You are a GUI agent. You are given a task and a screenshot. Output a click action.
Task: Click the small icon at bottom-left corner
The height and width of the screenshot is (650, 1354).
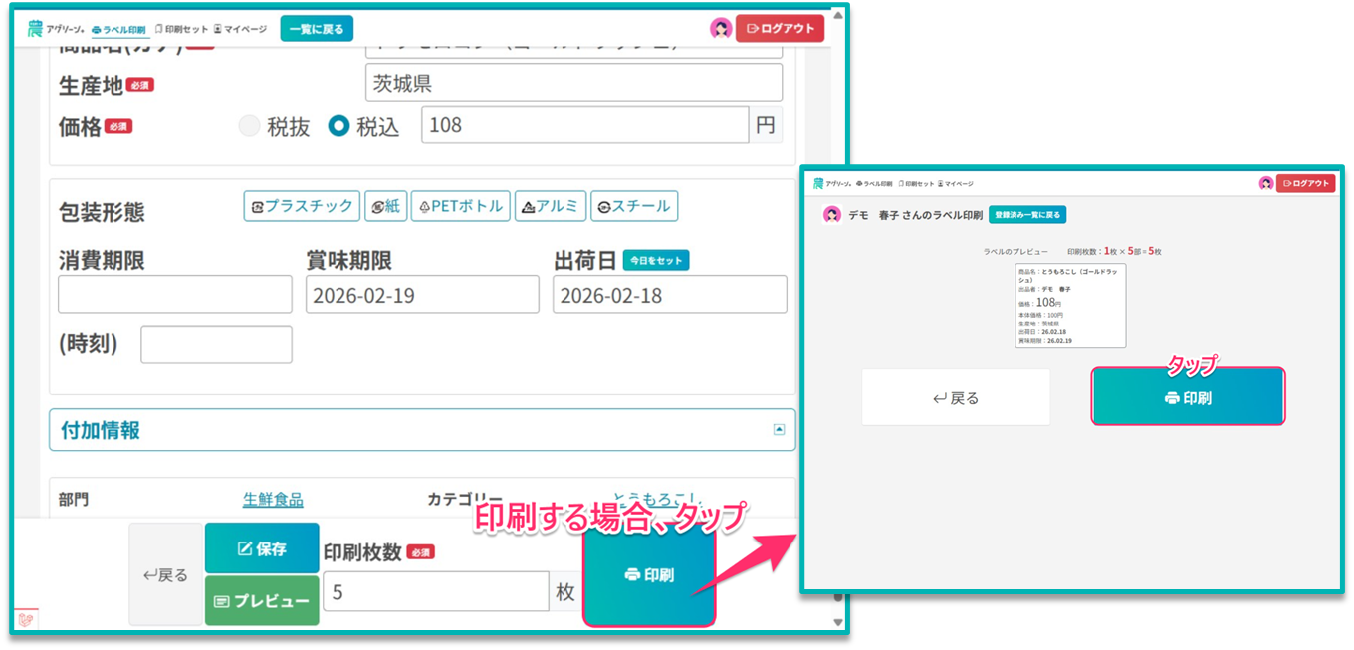click(27, 618)
